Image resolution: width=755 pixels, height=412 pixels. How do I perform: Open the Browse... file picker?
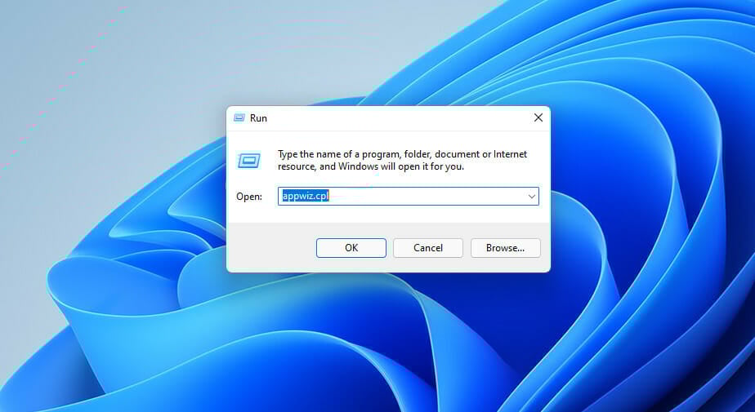pyautogui.click(x=505, y=247)
